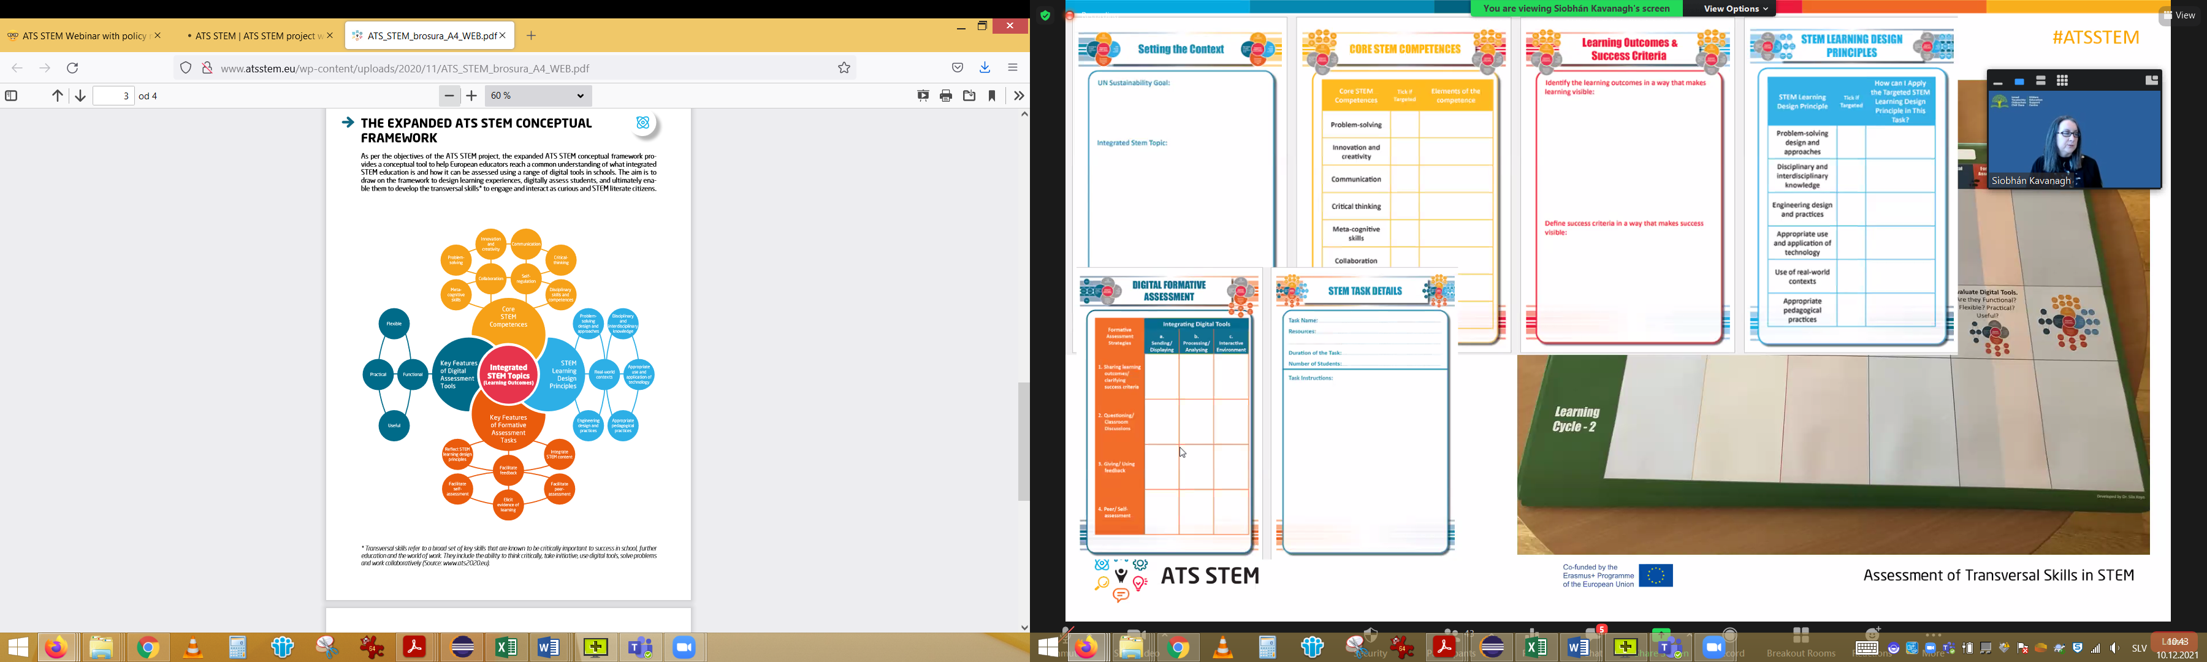Open Excel from the left taskbar

(506, 647)
